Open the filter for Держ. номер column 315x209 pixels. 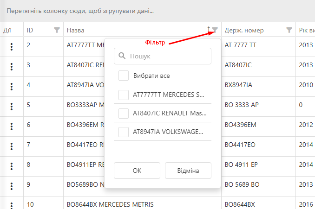pos(289,30)
